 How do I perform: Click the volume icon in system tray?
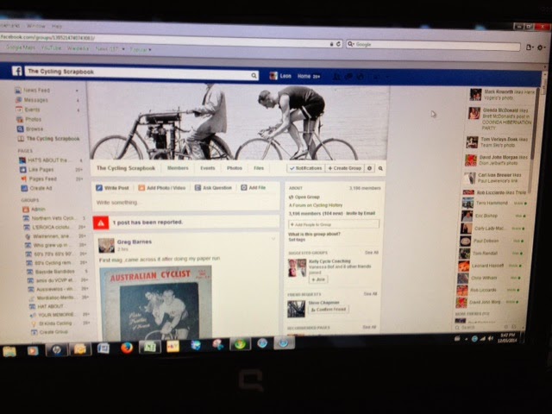491,338
